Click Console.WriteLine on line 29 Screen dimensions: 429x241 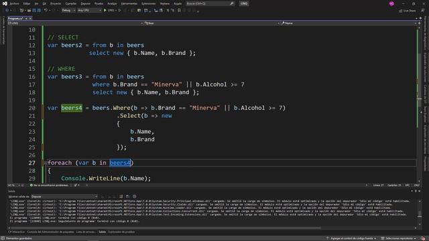pyautogui.click(x=90, y=179)
